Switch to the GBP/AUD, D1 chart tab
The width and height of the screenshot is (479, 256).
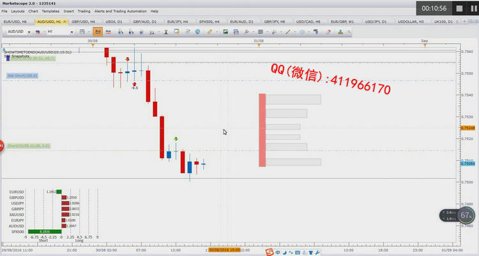click(x=144, y=22)
